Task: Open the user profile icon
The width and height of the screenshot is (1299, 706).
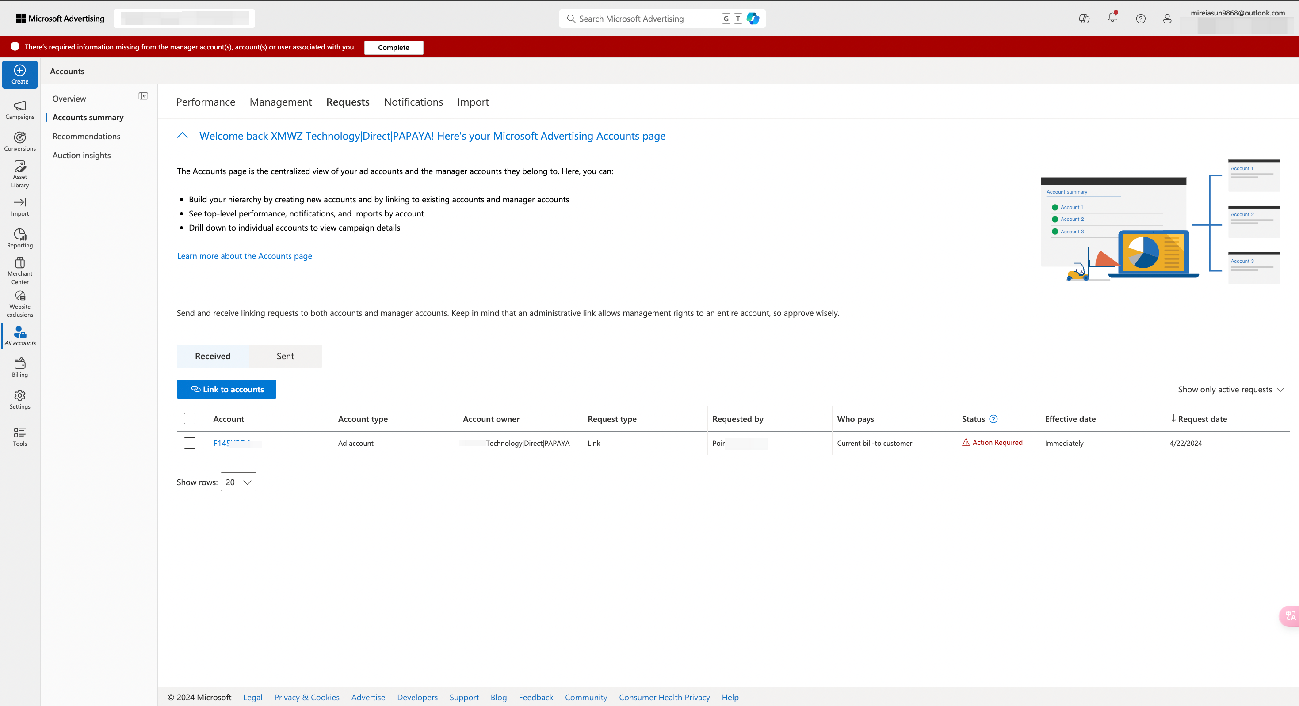Action: (x=1167, y=19)
